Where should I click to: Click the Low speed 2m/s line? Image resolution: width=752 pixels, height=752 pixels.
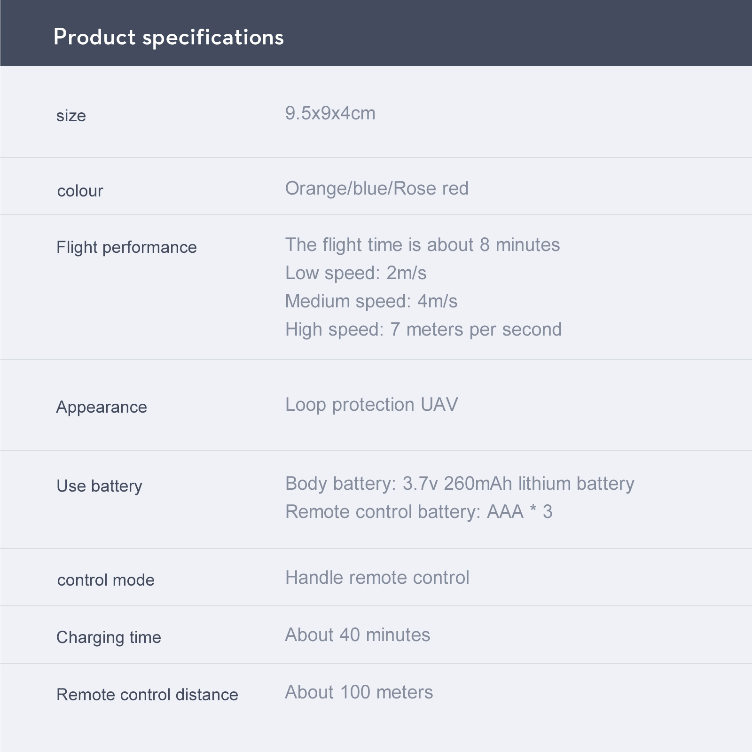pyautogui.click(x=356, y=273)
